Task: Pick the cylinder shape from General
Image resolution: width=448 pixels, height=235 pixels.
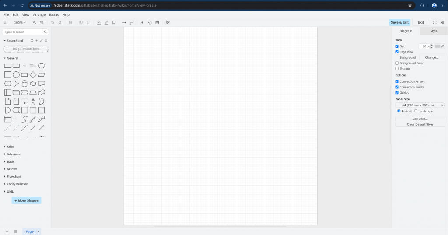Action: (x=24, y=83)
